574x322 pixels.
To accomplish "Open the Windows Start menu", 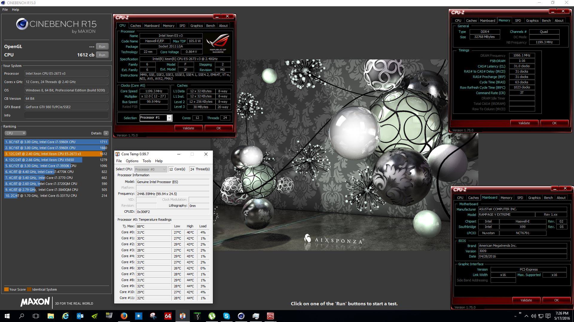I will coord(7,316).
